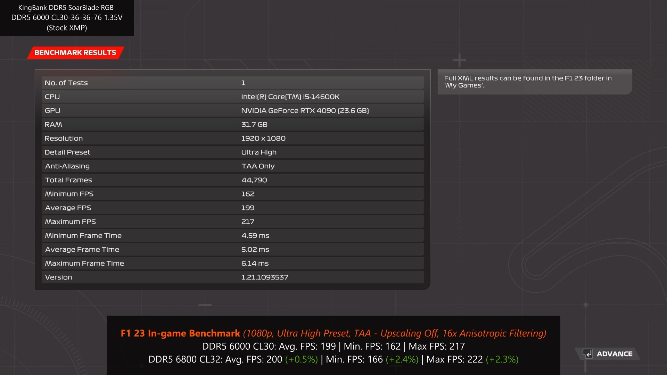This screenshot has height=375, width=667.
Task: Select the Minimum Frame Time row at 4.59 ms
Action: pyautogui.click(x=232, y=235)
